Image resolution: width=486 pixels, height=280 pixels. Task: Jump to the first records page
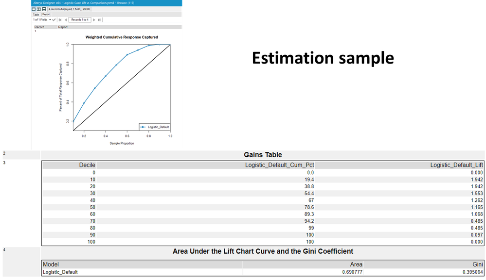pos(60,20)
